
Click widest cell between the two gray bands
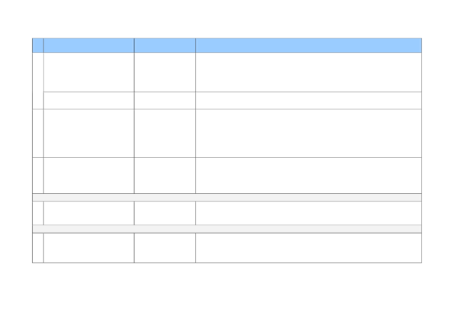[309, 213]
